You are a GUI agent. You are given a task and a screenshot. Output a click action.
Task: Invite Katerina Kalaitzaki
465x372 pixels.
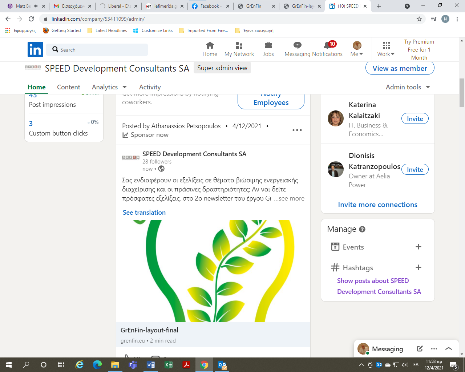[x=415, y=119]
